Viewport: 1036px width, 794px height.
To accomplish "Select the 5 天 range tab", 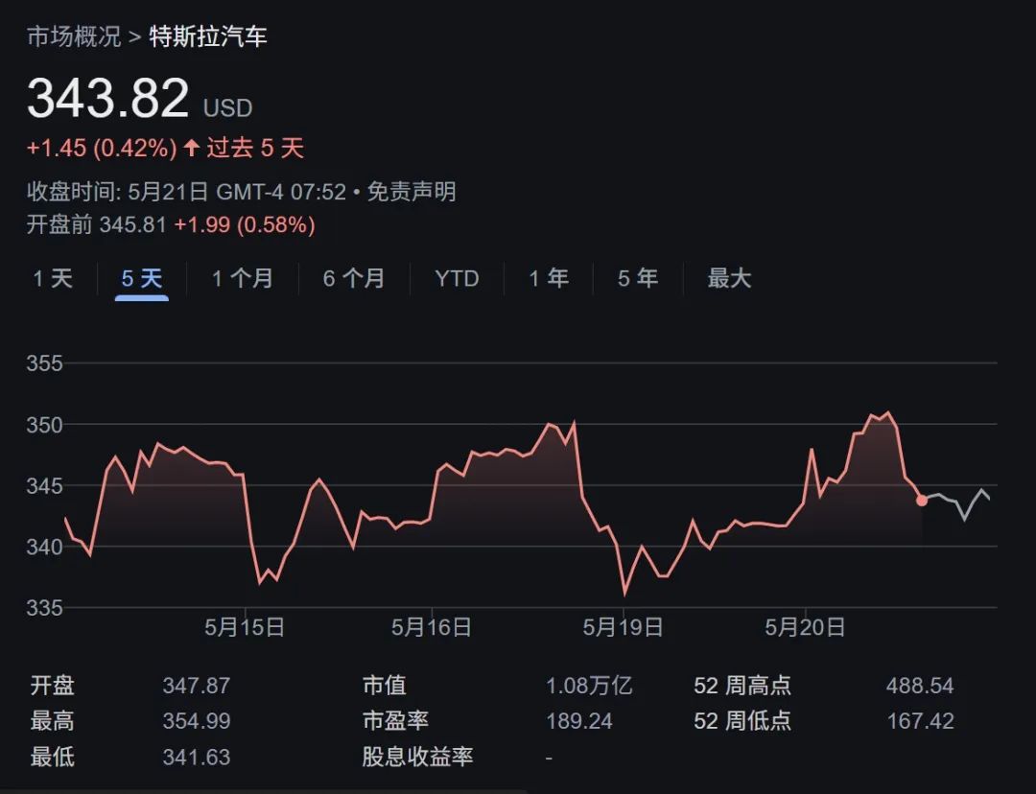I will [142, 279].
